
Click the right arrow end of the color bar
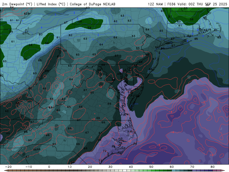pyautogui.click(x=223, y=171)
